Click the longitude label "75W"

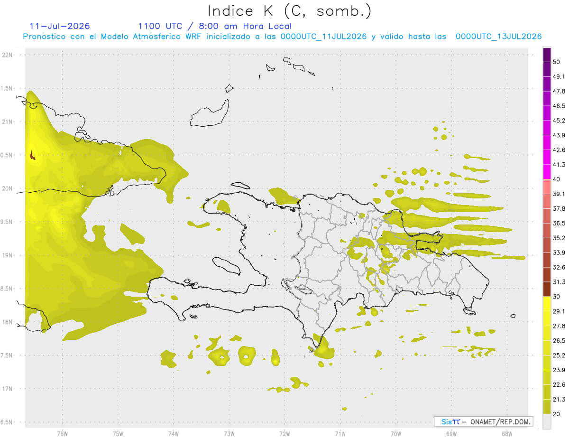click(118, 433)
